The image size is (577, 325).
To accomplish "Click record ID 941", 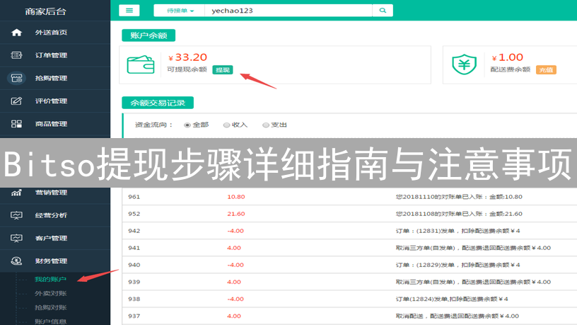I will pyautogui.click(x=134, y=248).
